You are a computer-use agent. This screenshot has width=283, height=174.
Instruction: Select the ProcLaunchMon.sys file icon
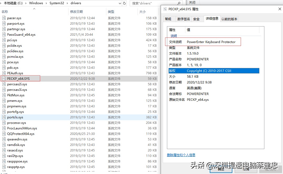[3, 128]
